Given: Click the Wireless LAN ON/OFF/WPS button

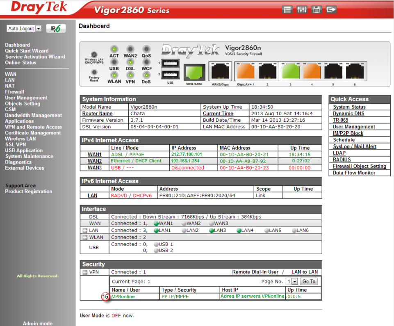Looking at the screenshot, I should click(x=94, y=55).
